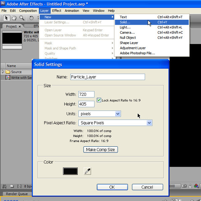This screenshot has height=201, width=201.
Task: Expand the Mask submenu arrow
Action: coord(112,43)
